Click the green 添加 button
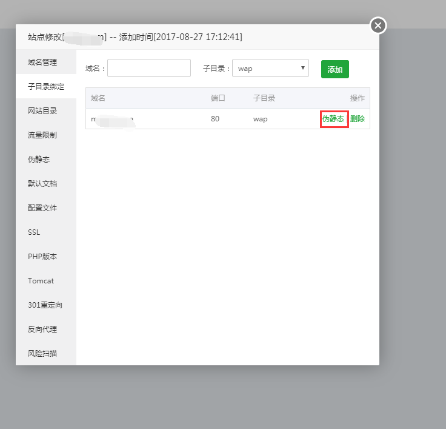The image size is (446, 429). coord(334,69)
